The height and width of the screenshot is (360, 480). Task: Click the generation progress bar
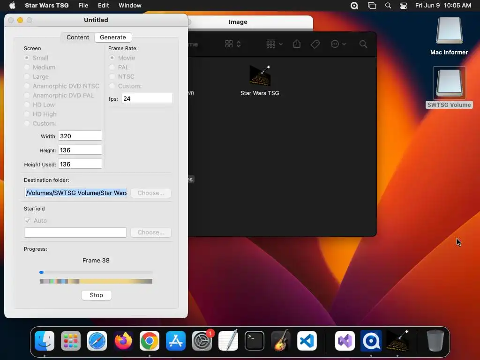click(x=96, y=272)
